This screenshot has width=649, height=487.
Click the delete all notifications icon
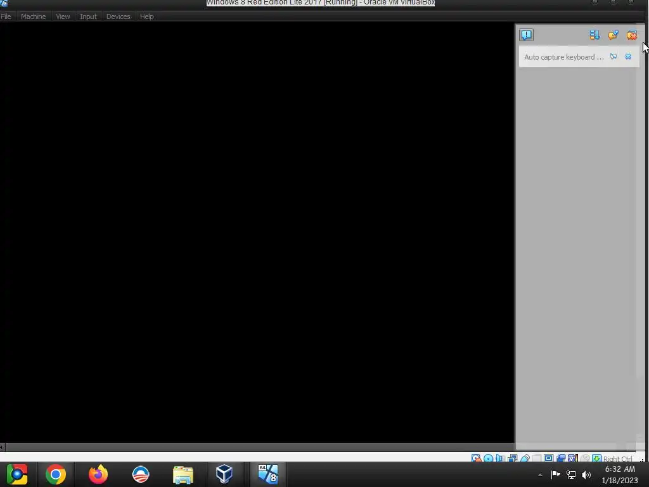pos(632,35)
